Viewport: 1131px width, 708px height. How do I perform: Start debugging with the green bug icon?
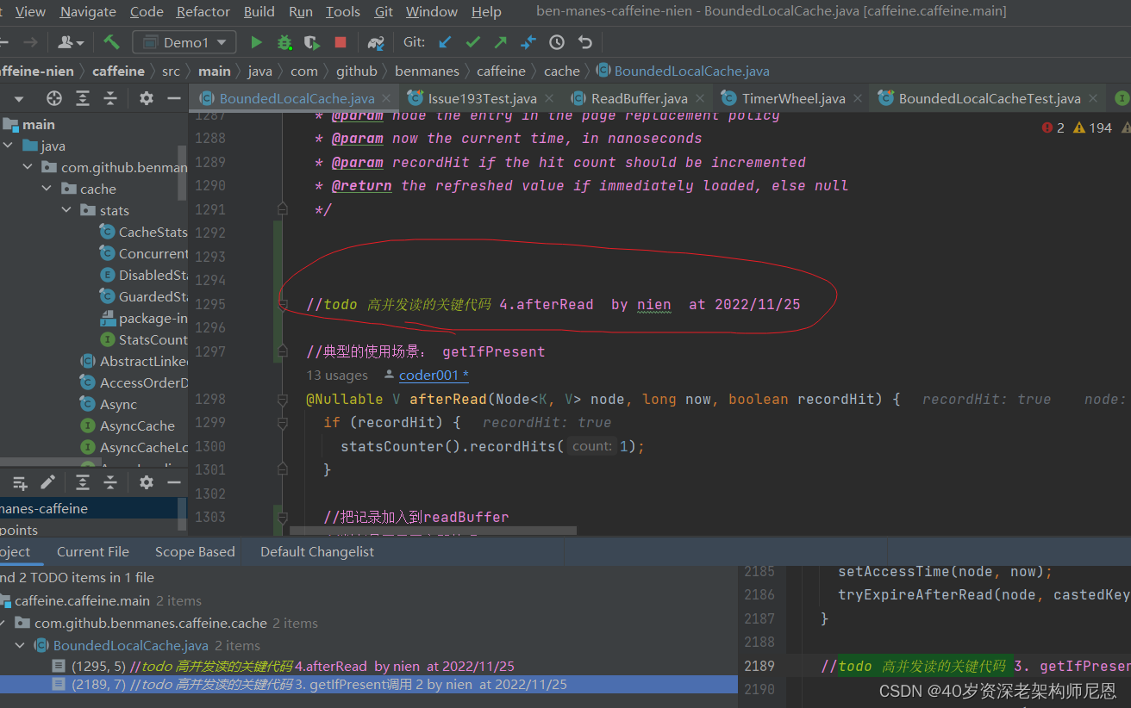[x=284, y=42]
